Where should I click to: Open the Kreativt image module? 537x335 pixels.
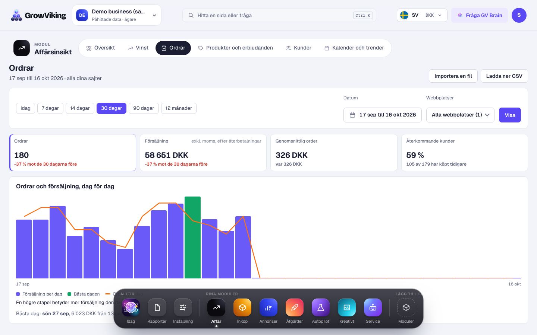(347, 307)
